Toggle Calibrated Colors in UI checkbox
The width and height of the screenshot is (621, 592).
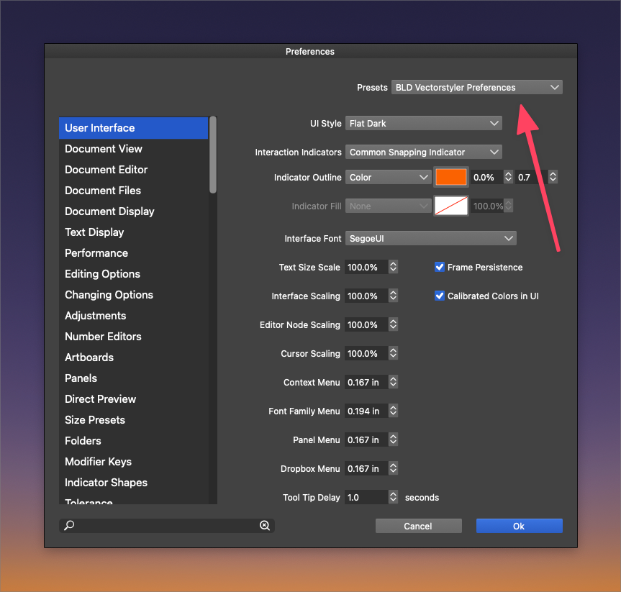click(440, 296)
